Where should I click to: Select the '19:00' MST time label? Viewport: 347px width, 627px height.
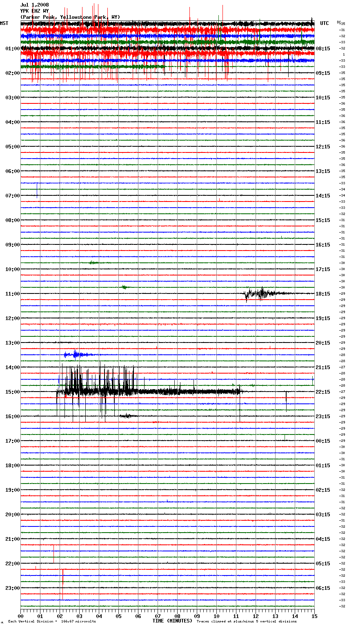point(12,490)
